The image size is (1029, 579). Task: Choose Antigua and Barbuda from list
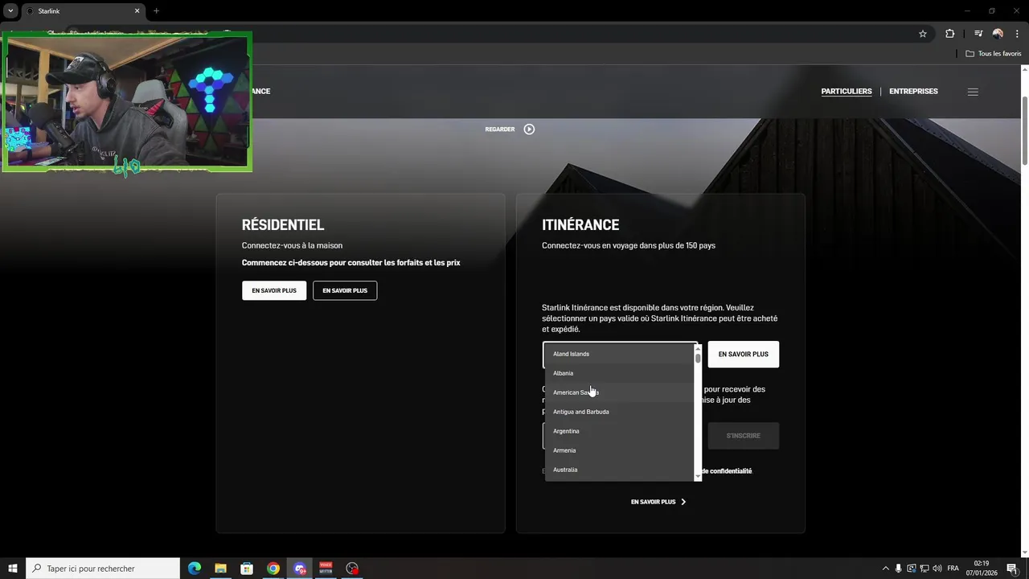tap(619, 412)
